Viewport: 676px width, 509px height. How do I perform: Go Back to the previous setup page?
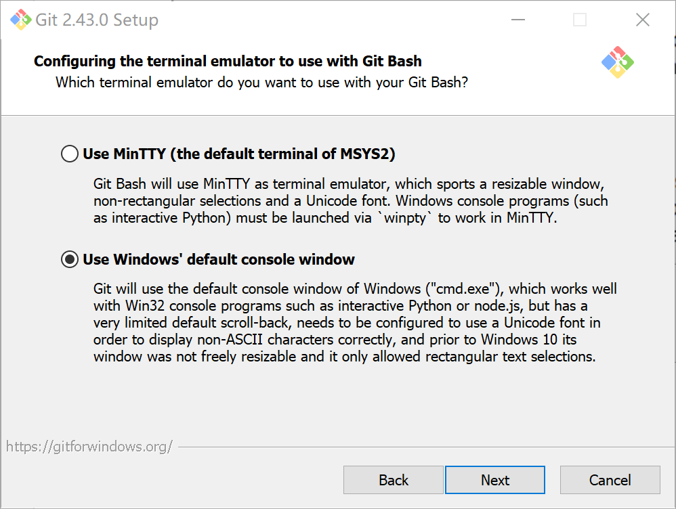point(394,480)
